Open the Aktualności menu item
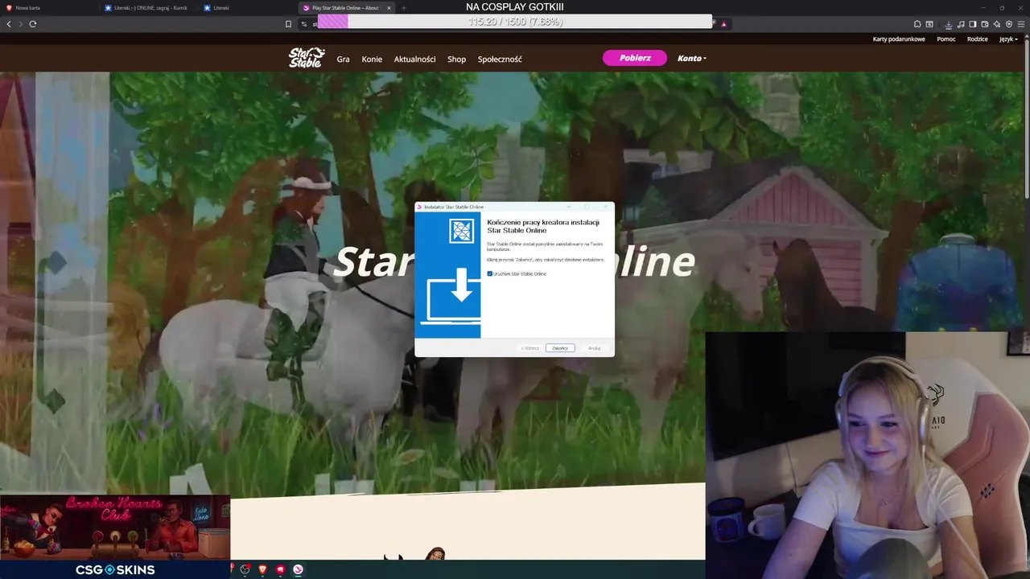 pos(414,59)
